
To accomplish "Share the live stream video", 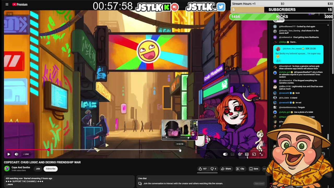I will pos(226,169).
